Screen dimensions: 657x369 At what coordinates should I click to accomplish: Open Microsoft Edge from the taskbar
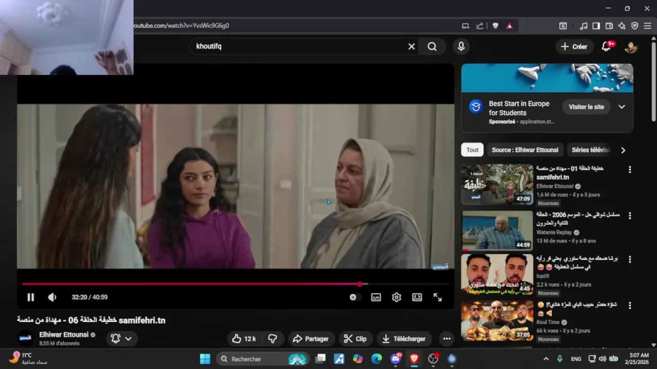pos(377,359)
